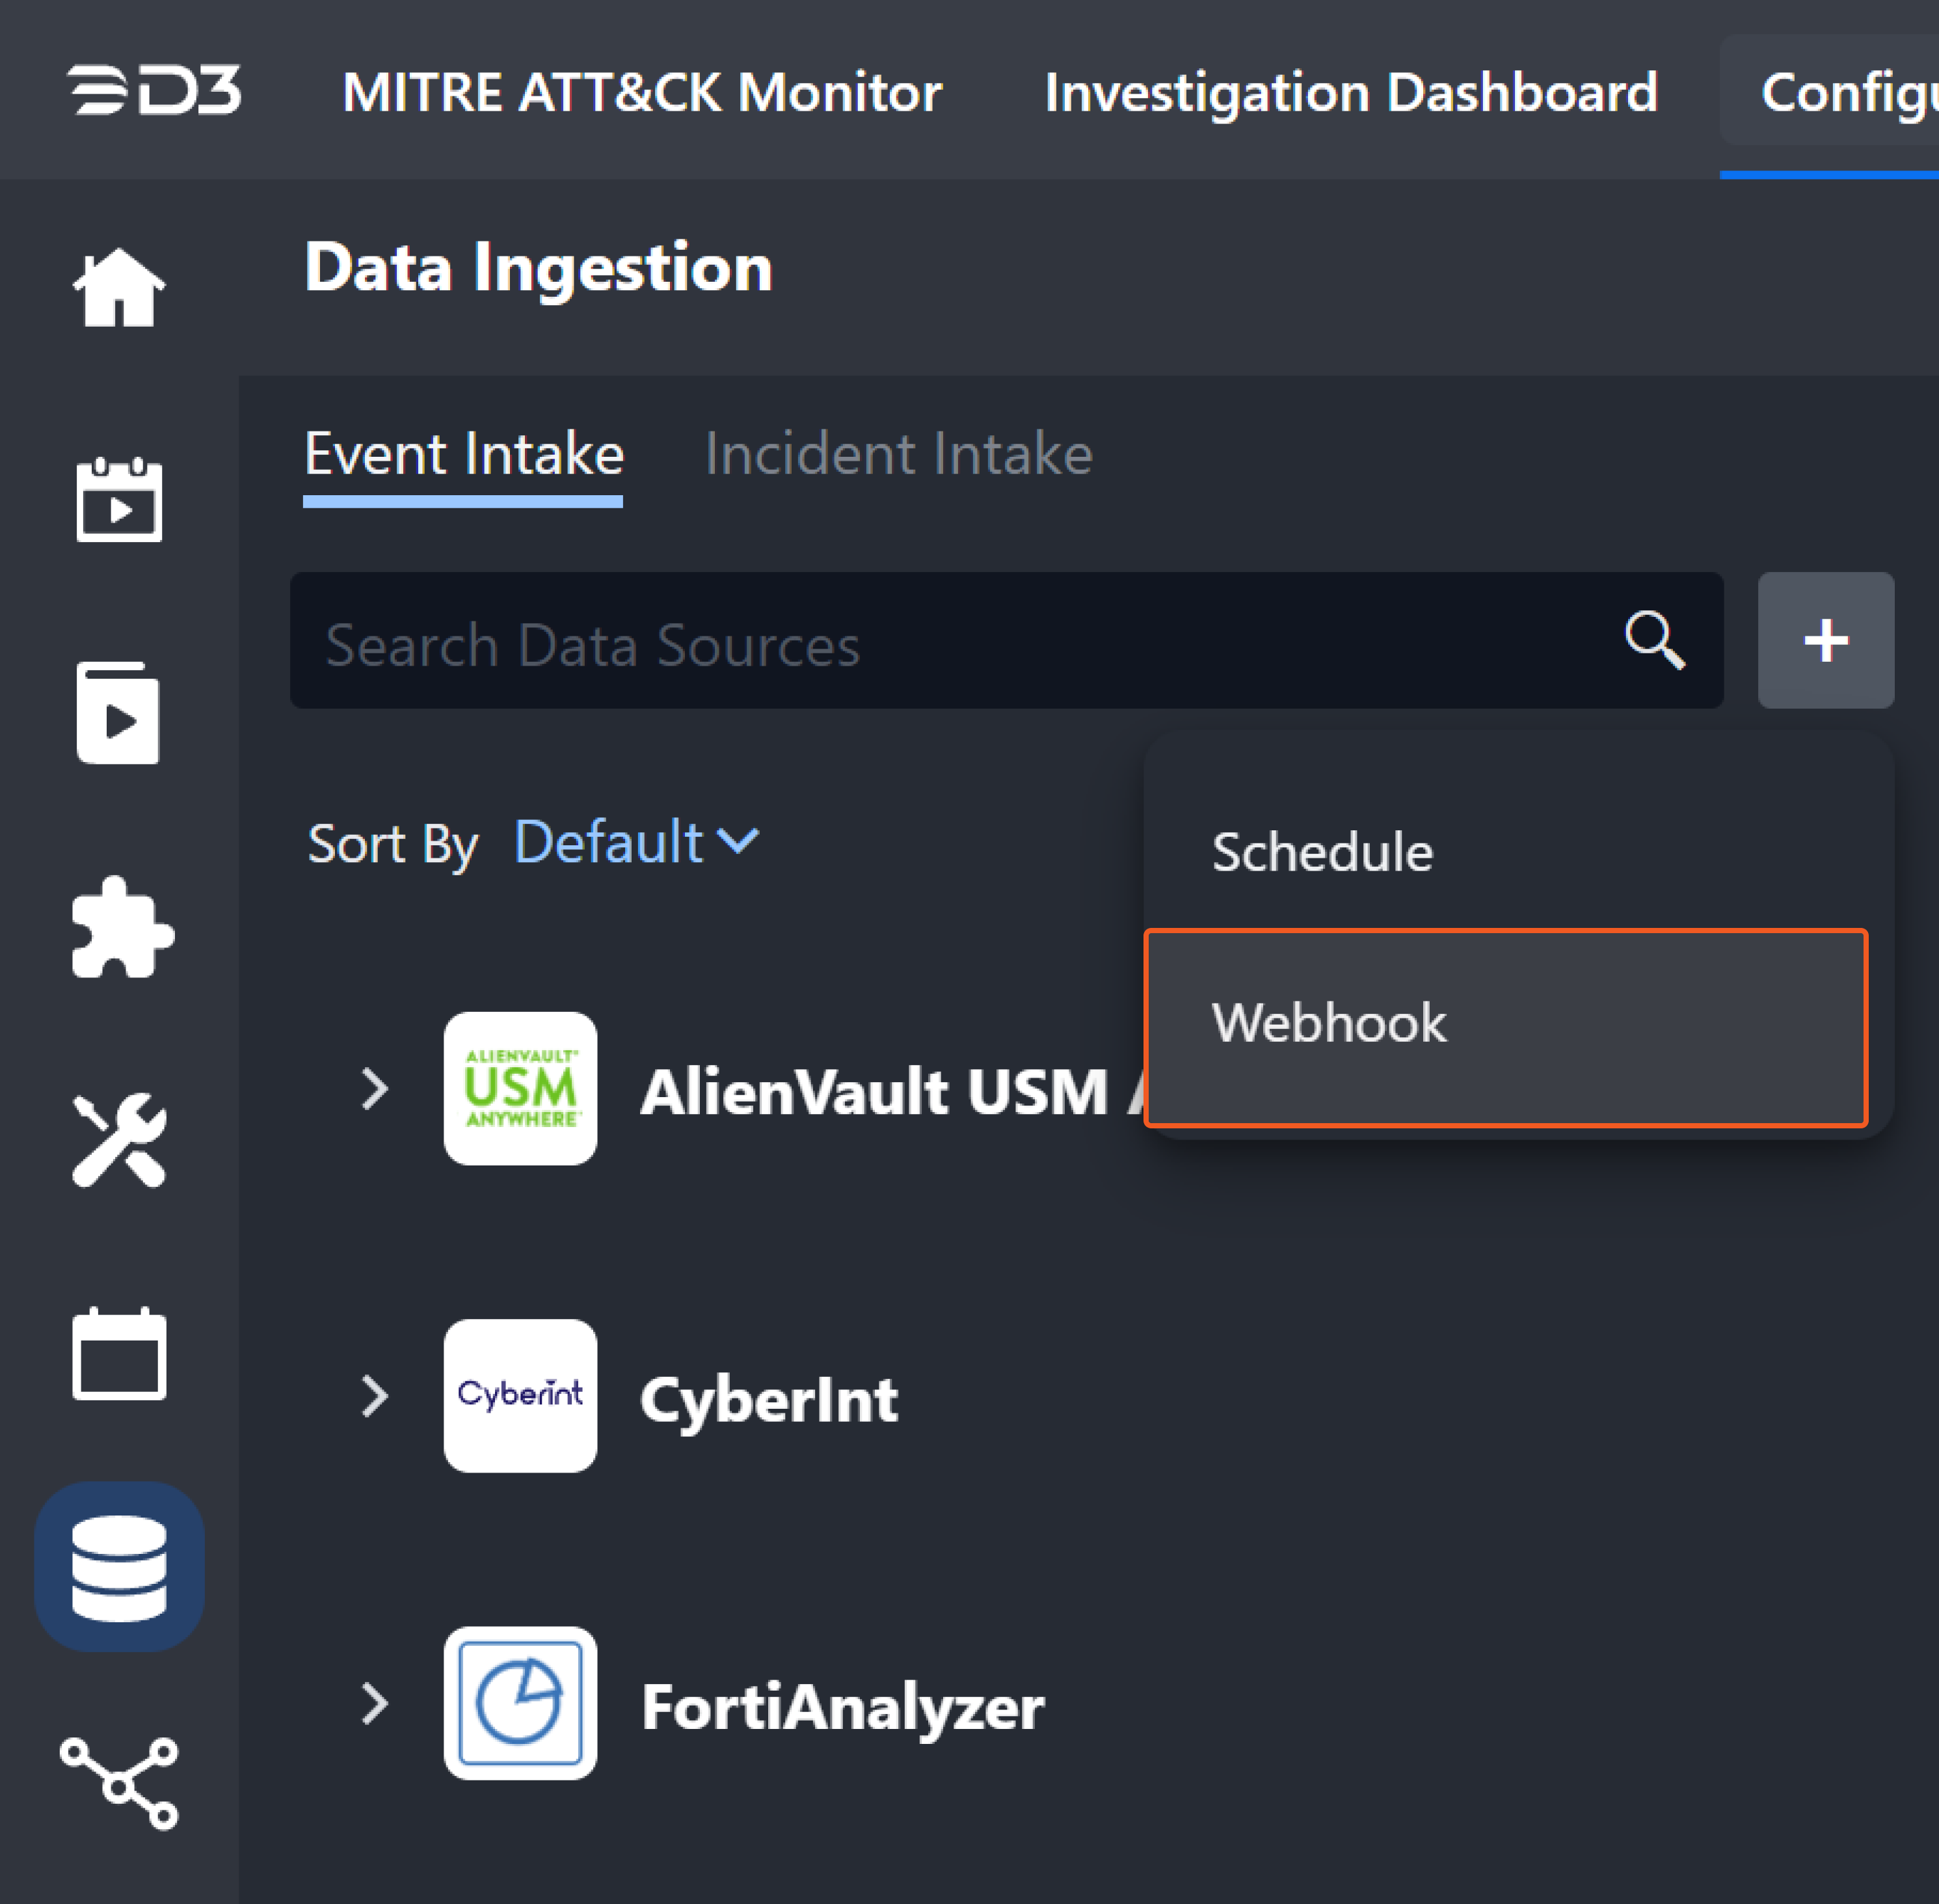Screen dimensions: 1939x1904
Task: Expand the CyberInt data source
Action: tap(375, 1396)
